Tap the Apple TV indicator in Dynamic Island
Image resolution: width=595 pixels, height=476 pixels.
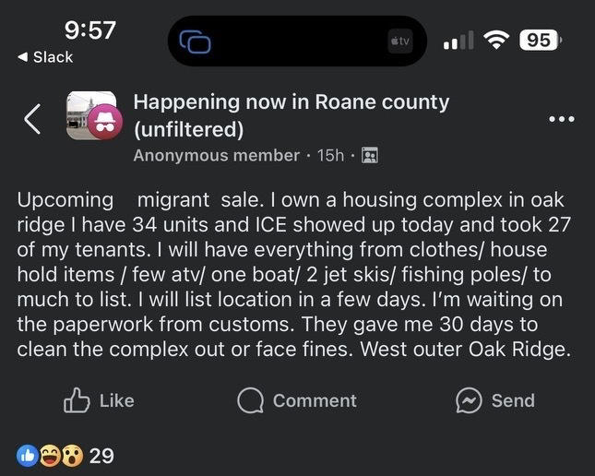(400, 41)
